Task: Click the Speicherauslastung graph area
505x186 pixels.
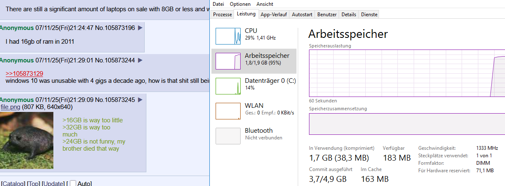Action: [x=407, y=73]
